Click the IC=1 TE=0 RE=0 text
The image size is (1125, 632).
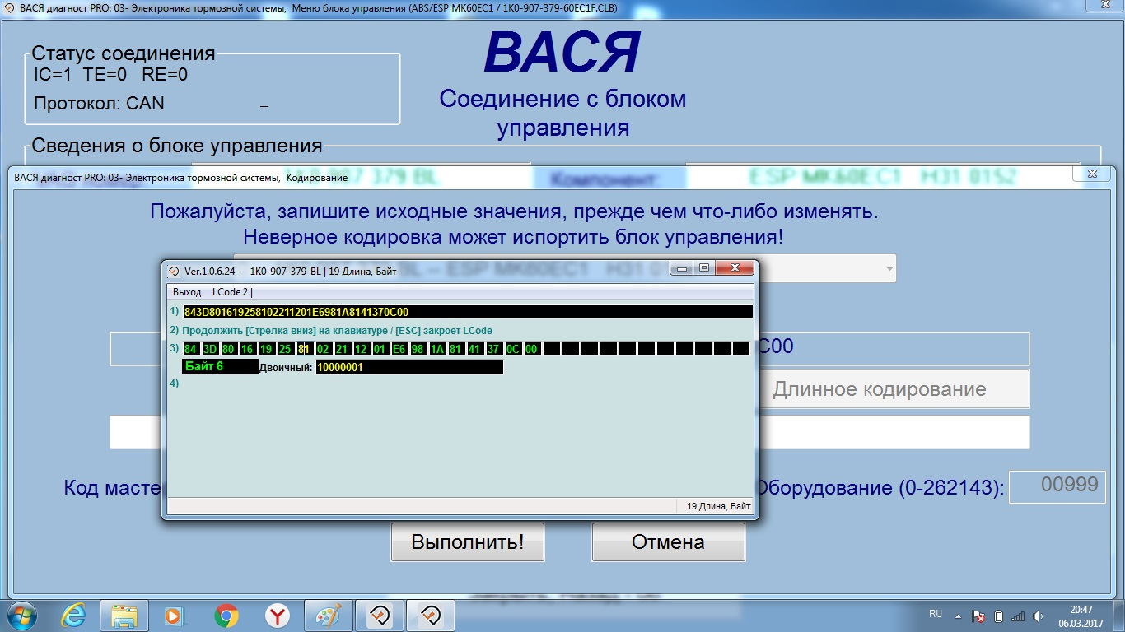pos(110,76)
